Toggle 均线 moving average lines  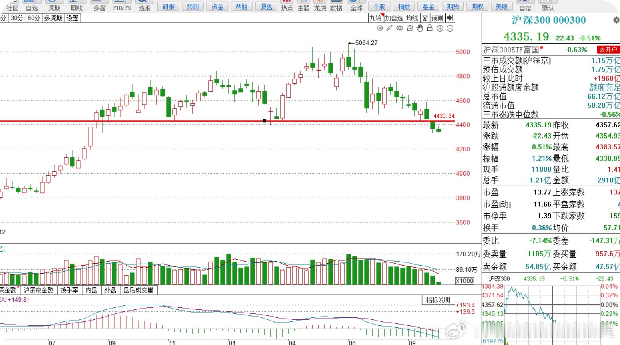[x=412, y=18]
